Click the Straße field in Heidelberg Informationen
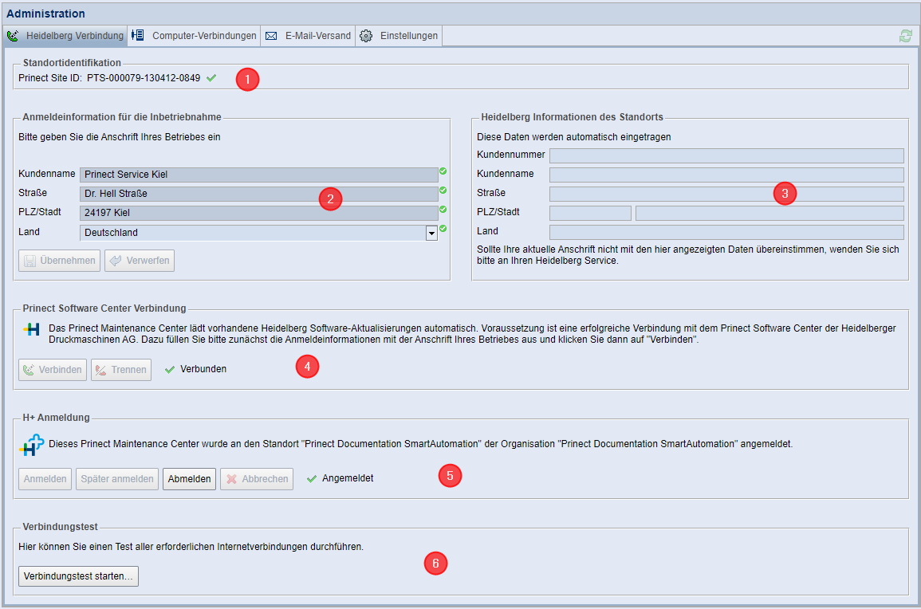The image size is (921, 609). (x=726, y=194)
